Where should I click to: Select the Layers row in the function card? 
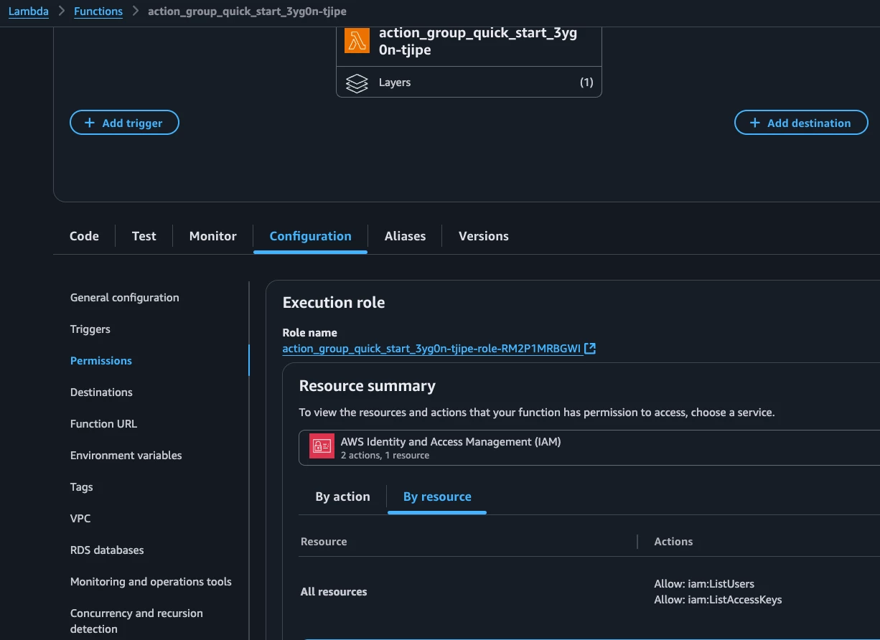click(469, 83)
